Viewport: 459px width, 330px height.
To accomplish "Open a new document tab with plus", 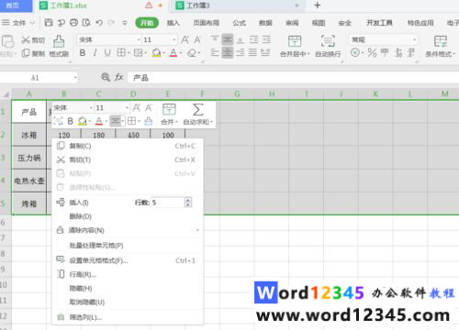I will 318,5.
